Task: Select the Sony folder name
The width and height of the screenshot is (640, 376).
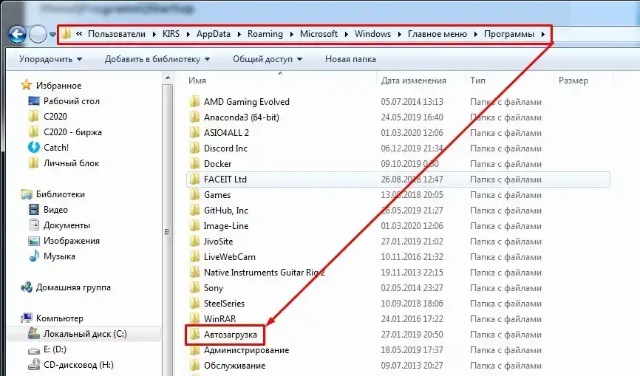Action: 214,288
